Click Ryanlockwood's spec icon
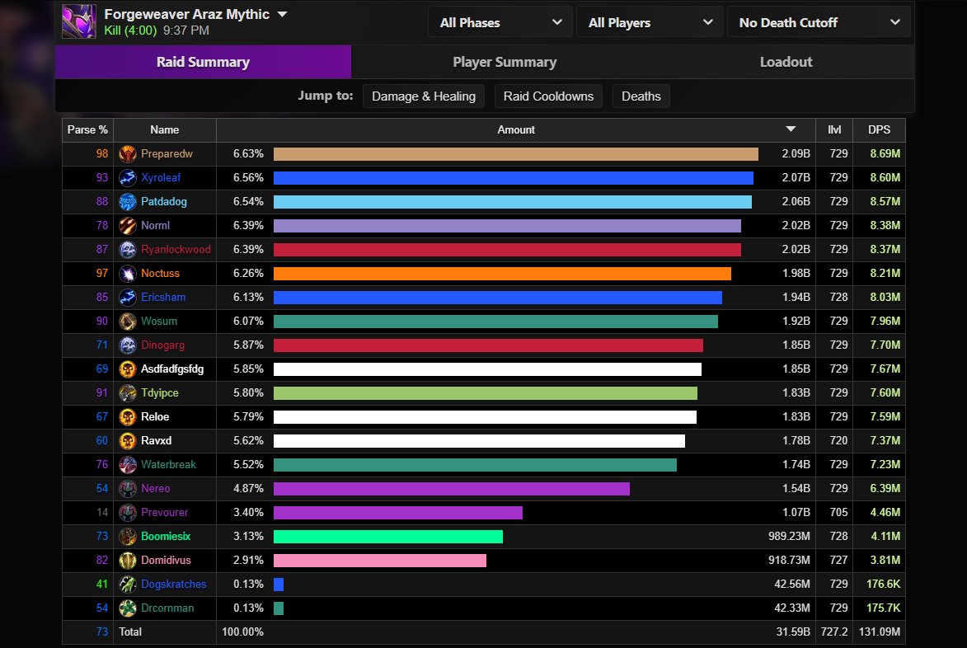 (x=128, y=249)
